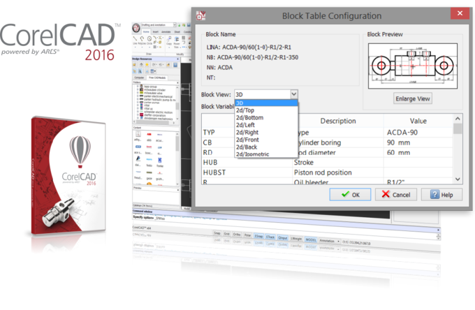Open the Block View dropdown arrow
Screen dimensions: 475x310
click(x=293, y=94)
